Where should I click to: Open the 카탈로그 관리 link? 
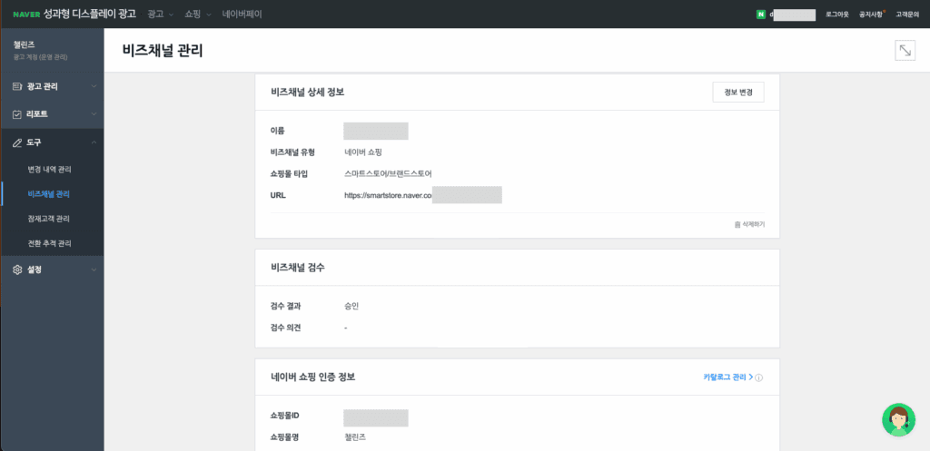pyautogui.click(x=727, y=377)
